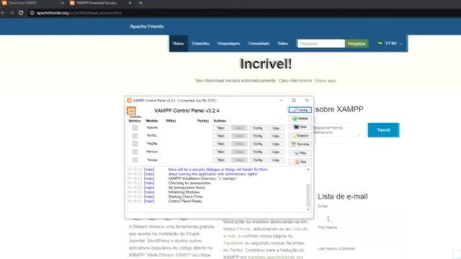View Logs for Tomcat module
The width and height of the screenshot is (461, 259).
coord(276,160)
